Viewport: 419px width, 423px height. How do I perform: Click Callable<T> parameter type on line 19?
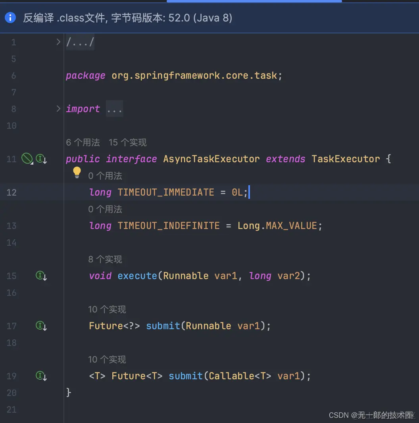[240, 376]
